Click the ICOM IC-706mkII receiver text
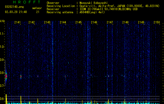 pyautogui.click(x=108, y=9)
